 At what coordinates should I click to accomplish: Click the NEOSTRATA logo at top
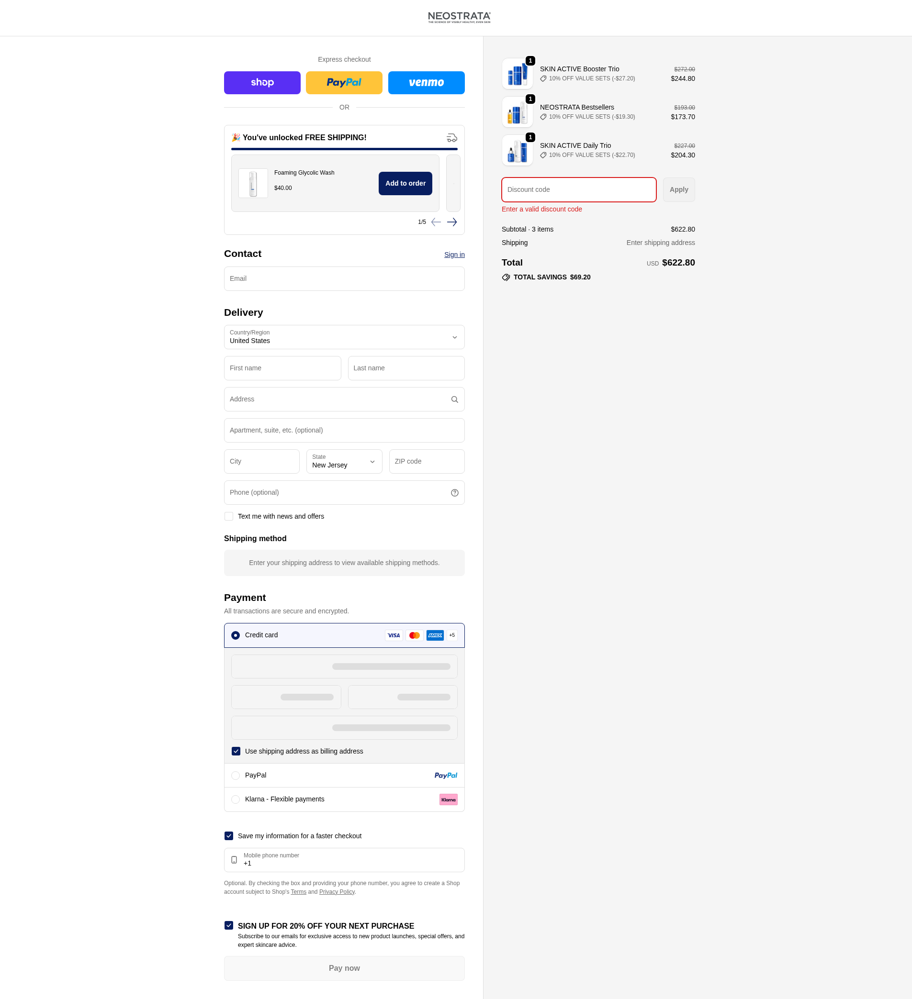(x=459, y=17)
